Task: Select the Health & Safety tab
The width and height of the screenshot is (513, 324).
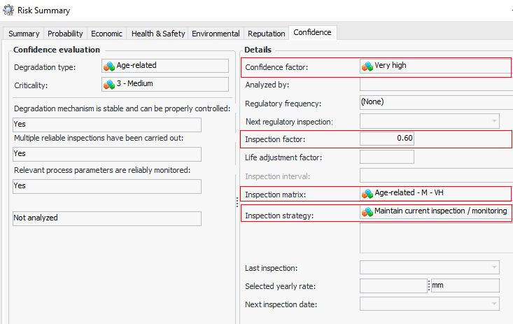Action: click(158, 34)
